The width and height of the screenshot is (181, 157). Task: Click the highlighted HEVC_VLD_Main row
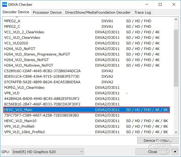coord(87,110)
